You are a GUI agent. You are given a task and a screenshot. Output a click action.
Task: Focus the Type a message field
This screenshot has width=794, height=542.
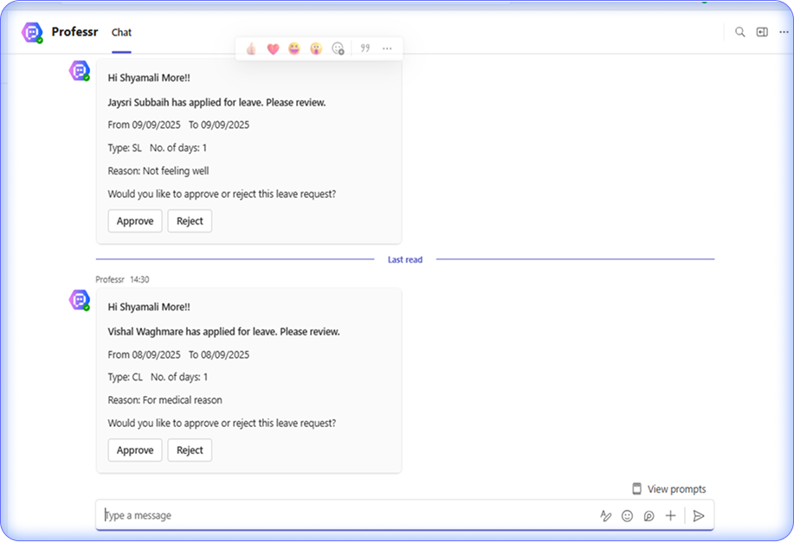point(346,515)
